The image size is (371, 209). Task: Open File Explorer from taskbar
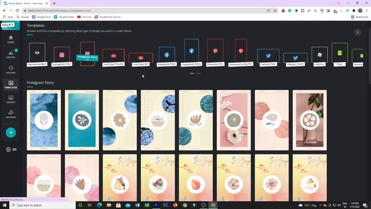(109, 205)
